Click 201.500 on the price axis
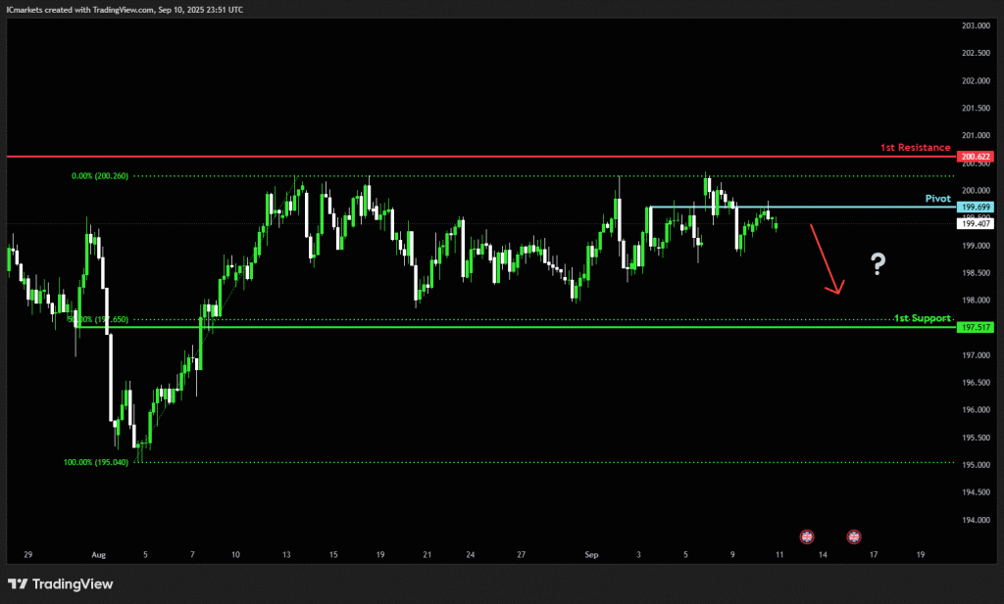The width and height of the screenshot is (1004, 604). pyautogui.click(x=976, y=108)
